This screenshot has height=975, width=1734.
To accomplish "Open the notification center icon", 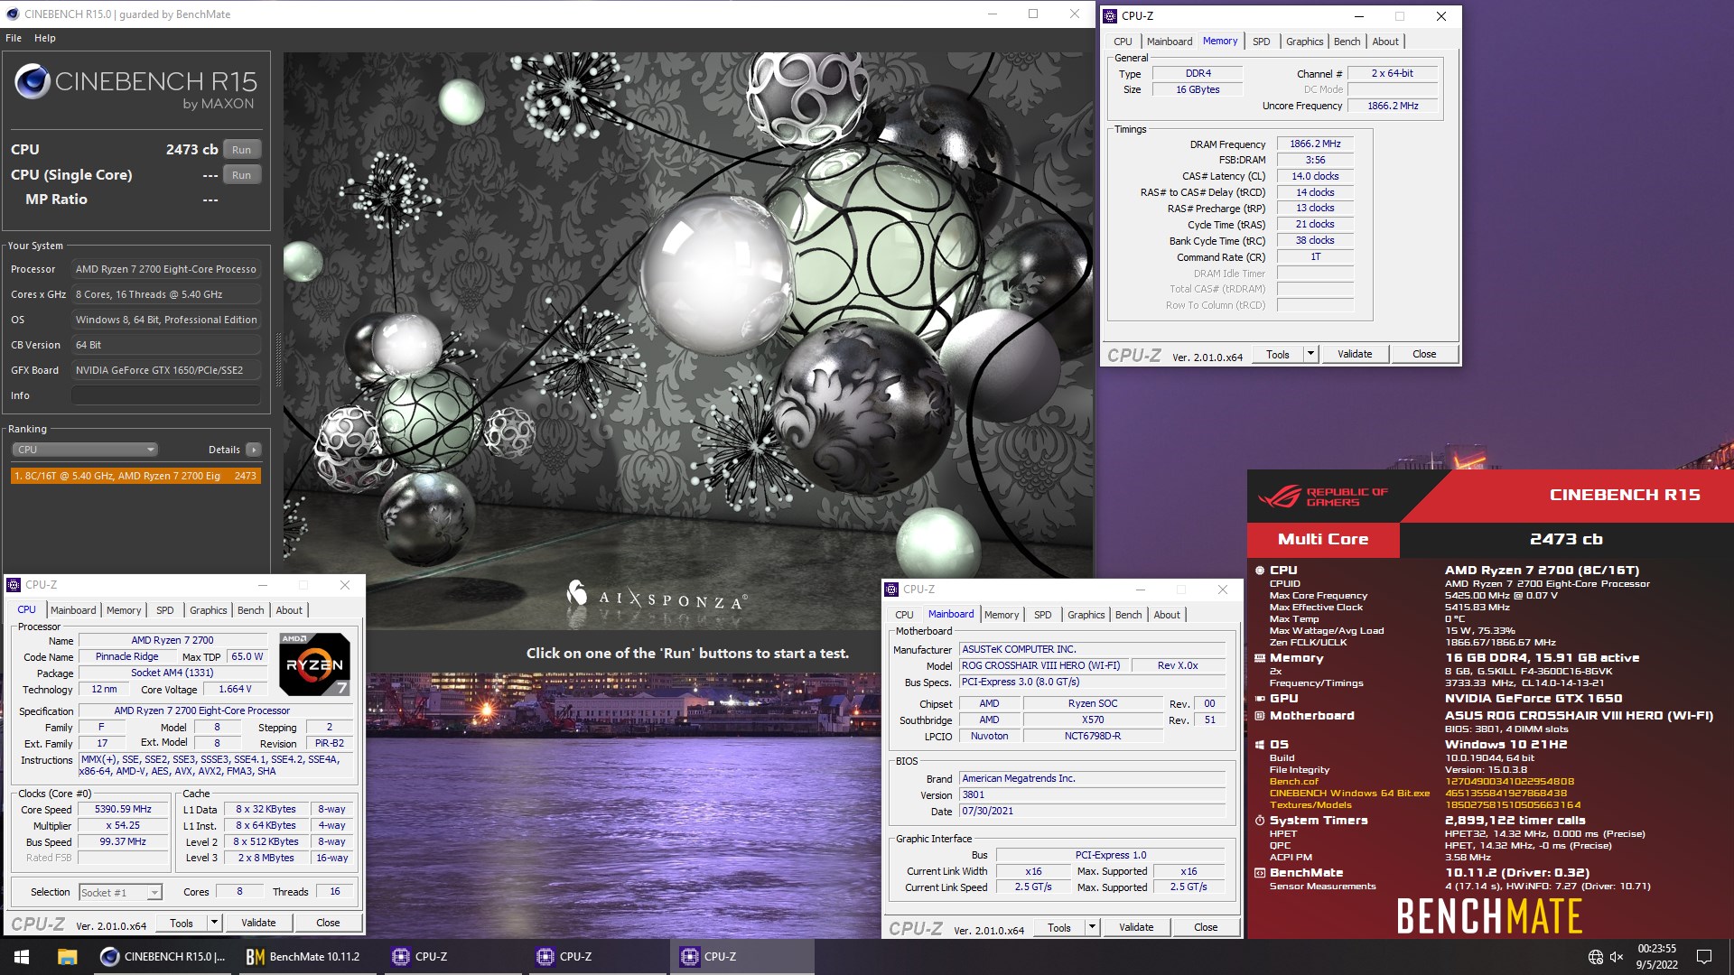I will (1704, 957).
